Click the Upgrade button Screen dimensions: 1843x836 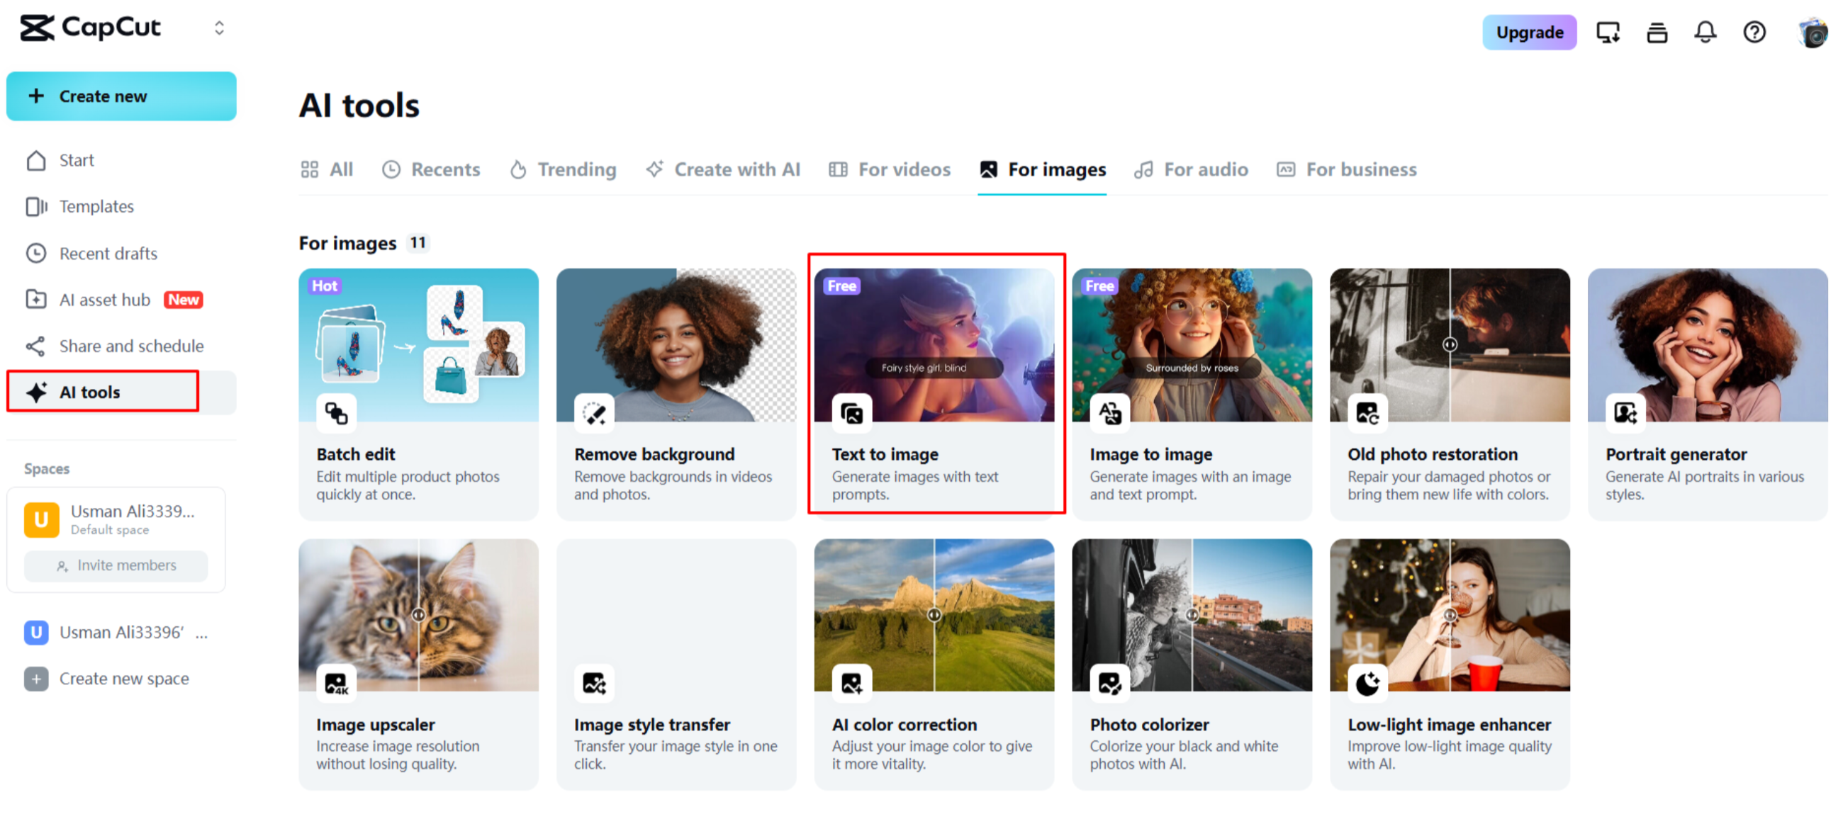coord(1529,32)
